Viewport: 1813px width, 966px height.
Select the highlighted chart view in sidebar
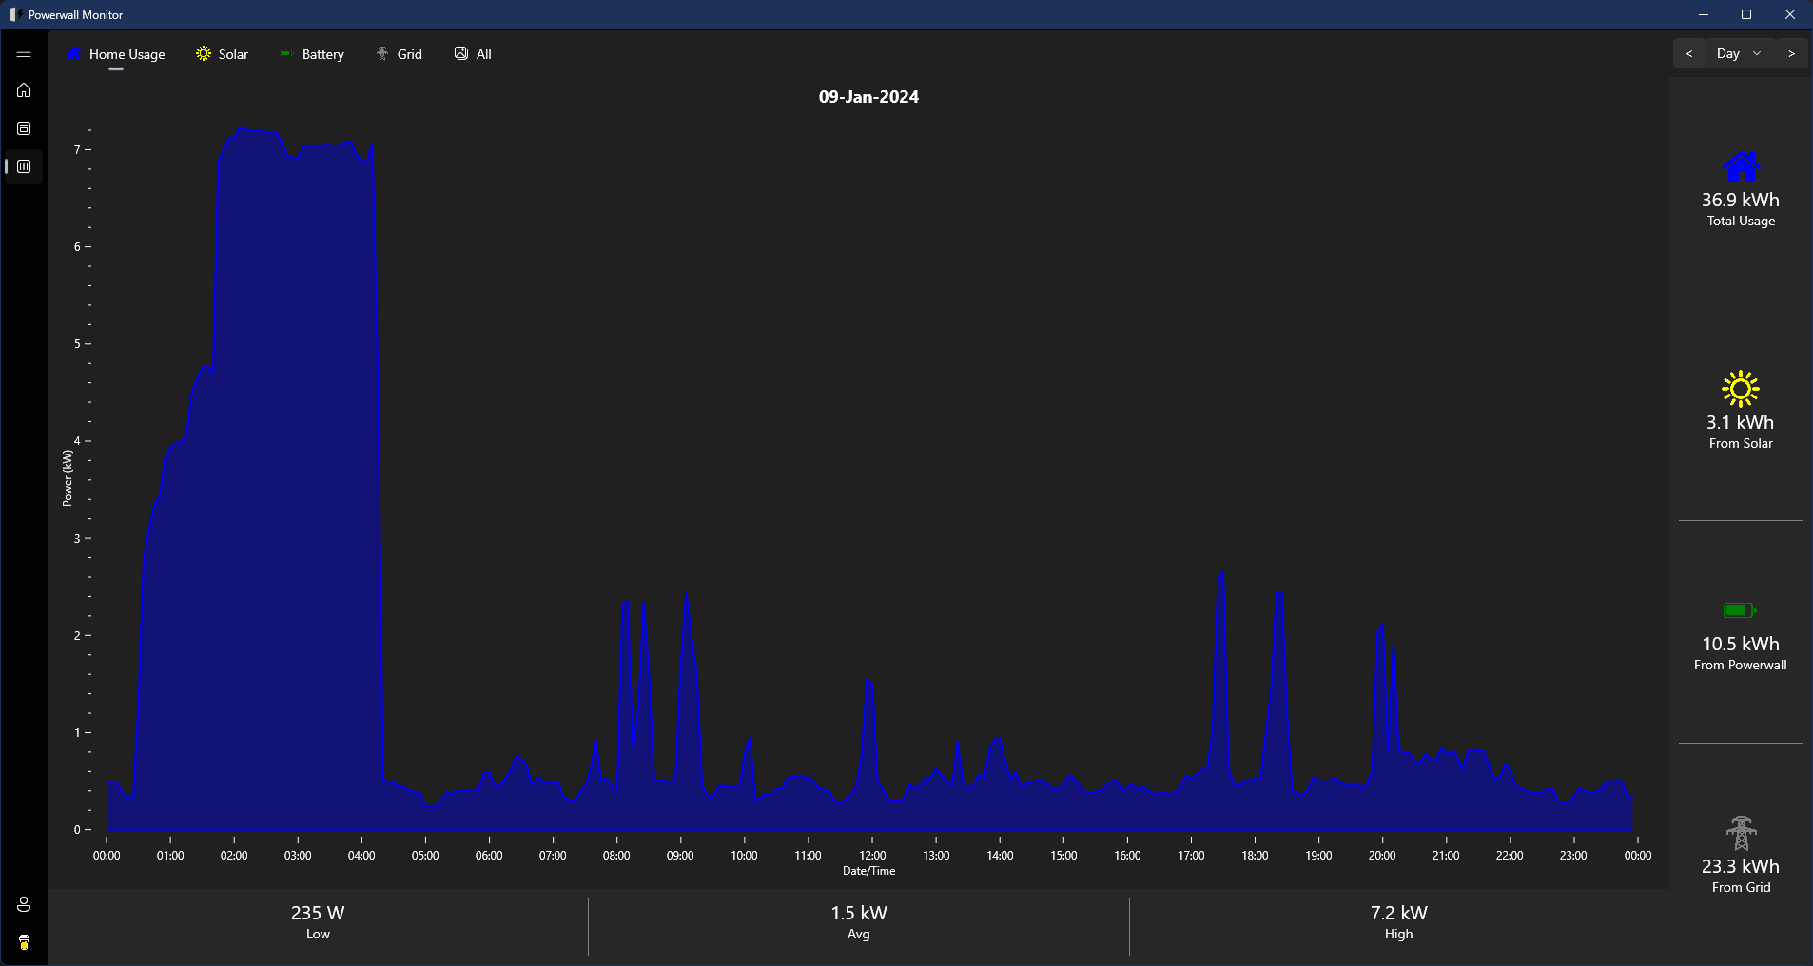(23, 165)
